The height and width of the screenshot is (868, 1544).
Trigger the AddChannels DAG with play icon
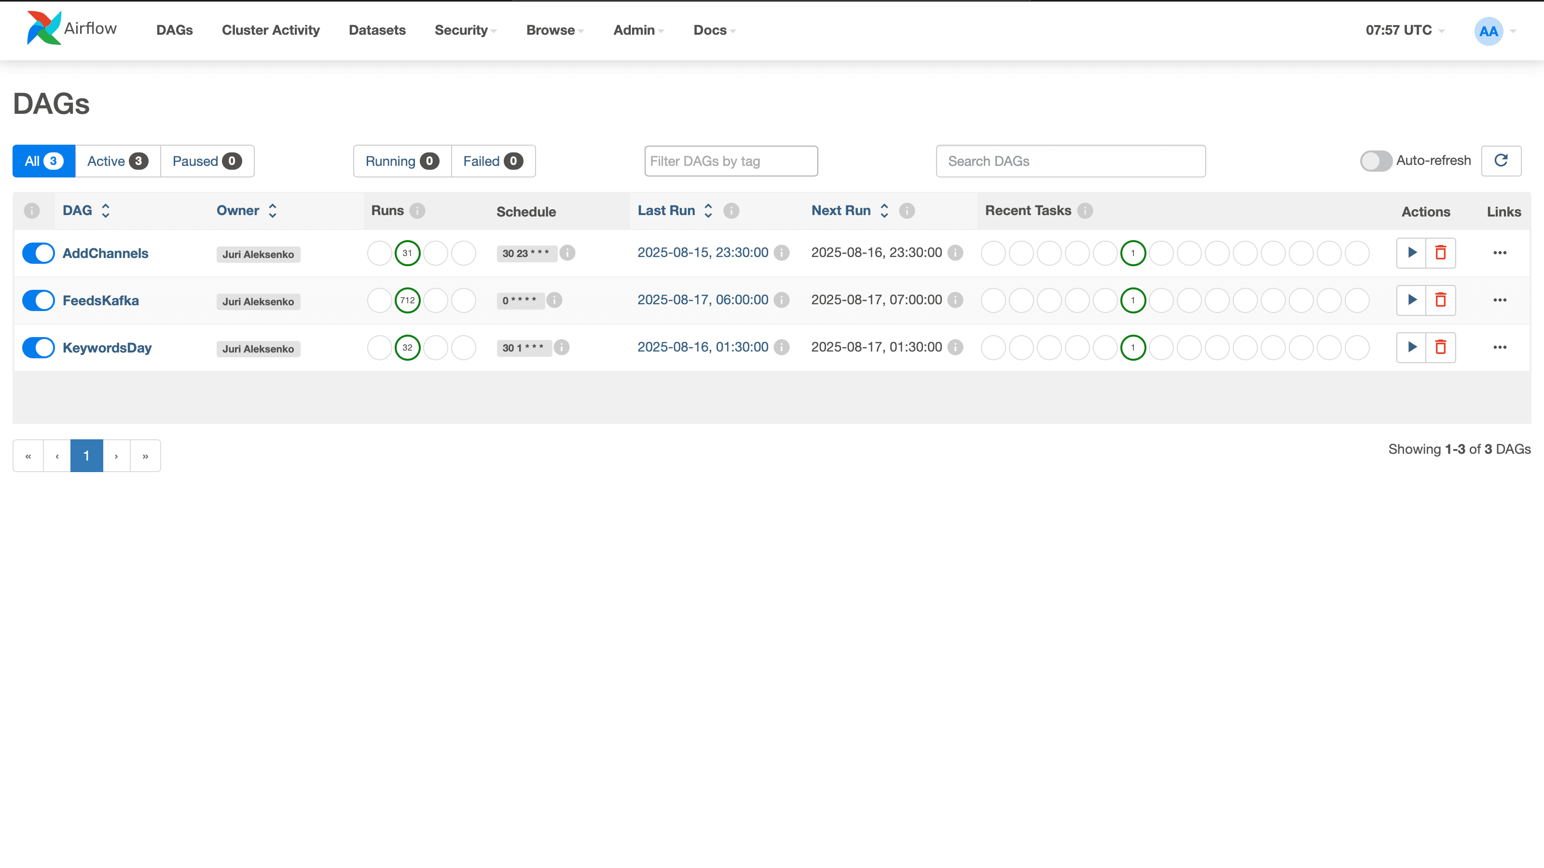(x=1411, y=252)
